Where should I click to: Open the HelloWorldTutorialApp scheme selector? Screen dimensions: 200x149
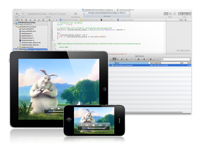[37, 14]
